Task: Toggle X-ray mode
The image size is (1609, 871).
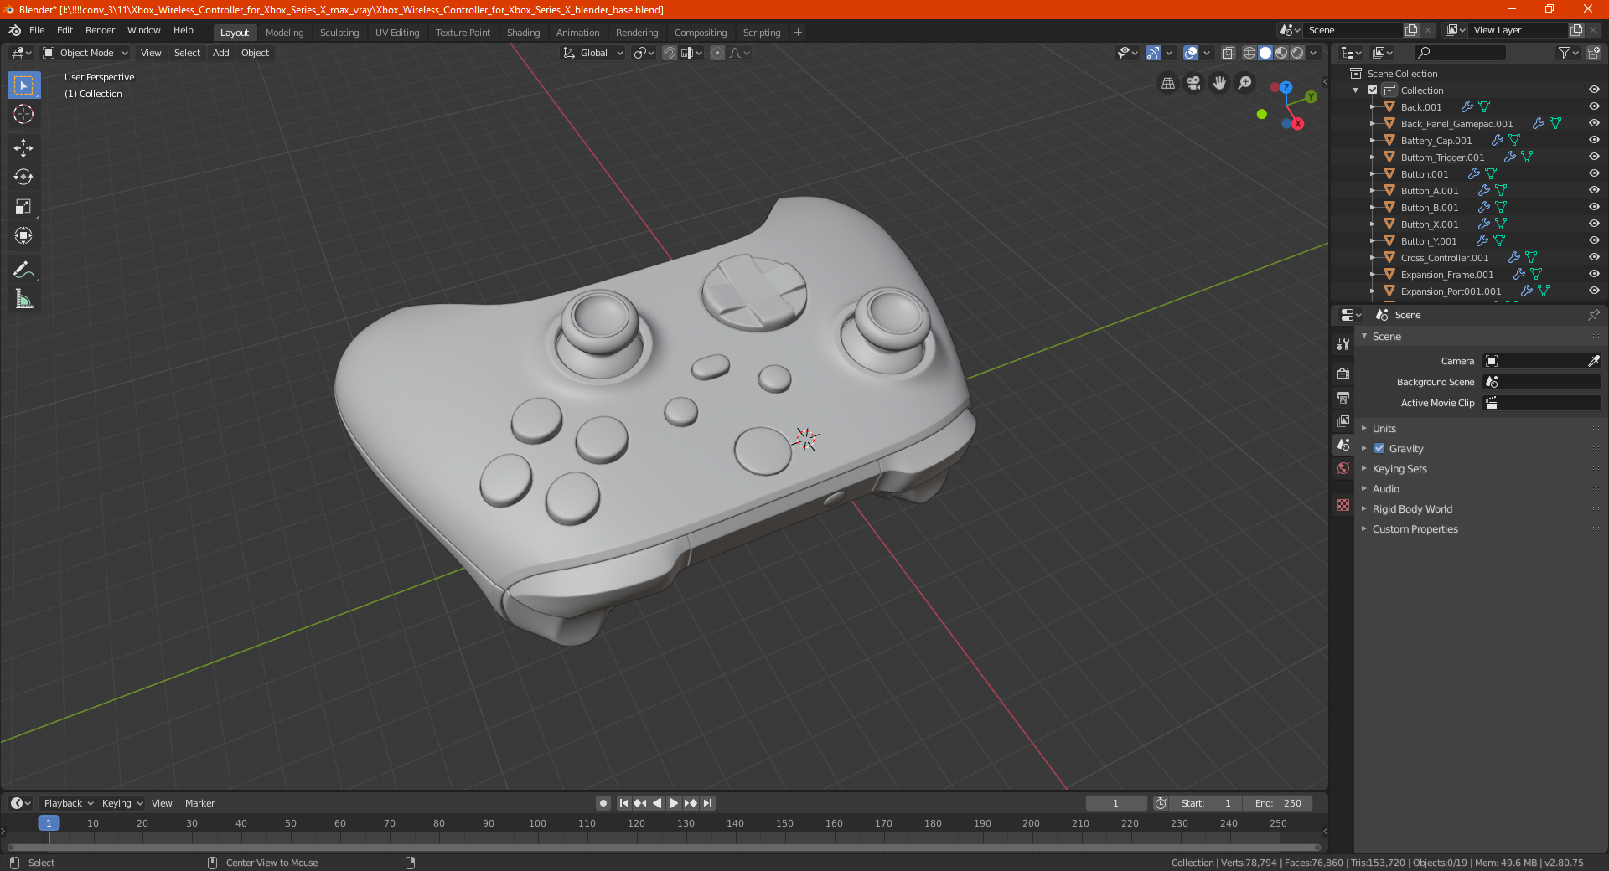Action: coord(1228,53)
